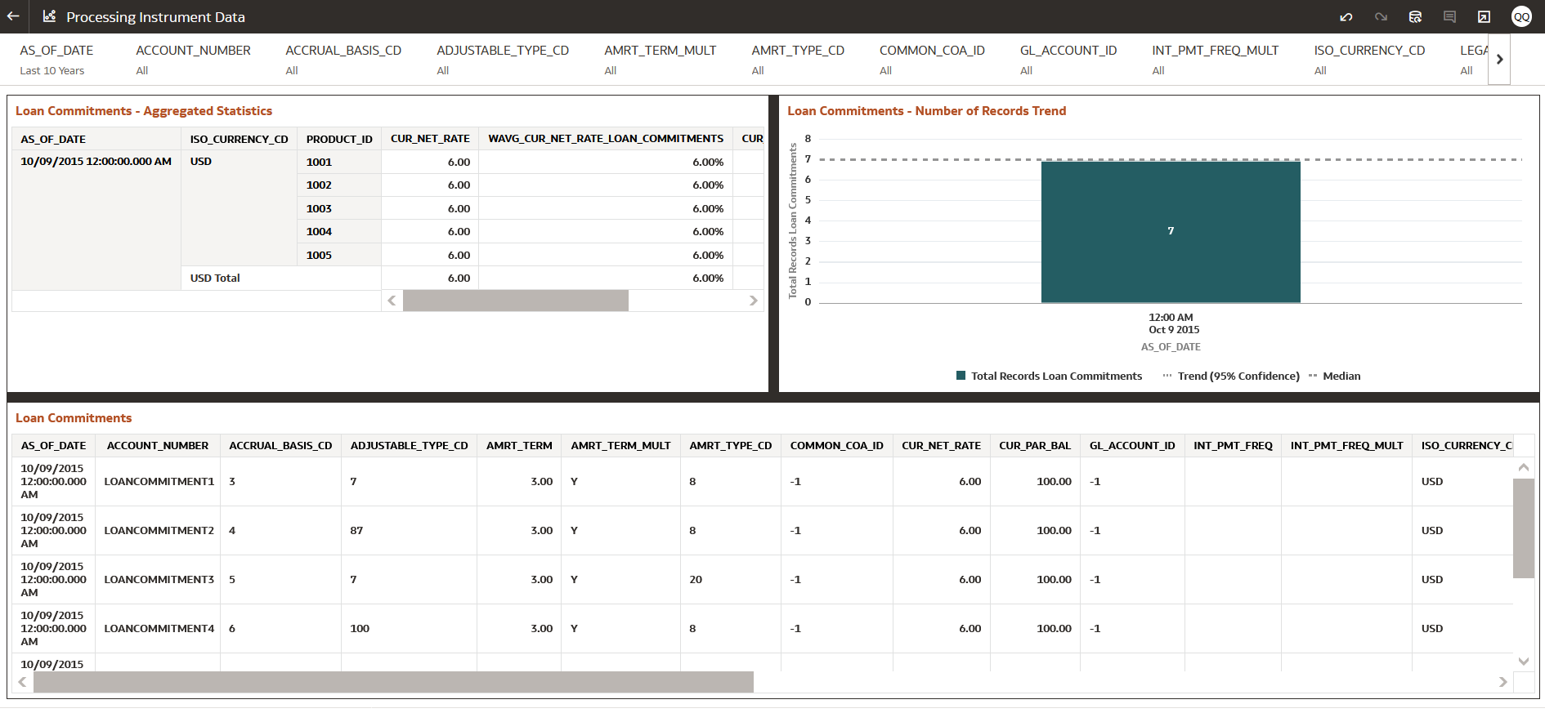Select the LOANCOMMITMENT3 cell
This screenshot has width=1545, height=713.
159,580
